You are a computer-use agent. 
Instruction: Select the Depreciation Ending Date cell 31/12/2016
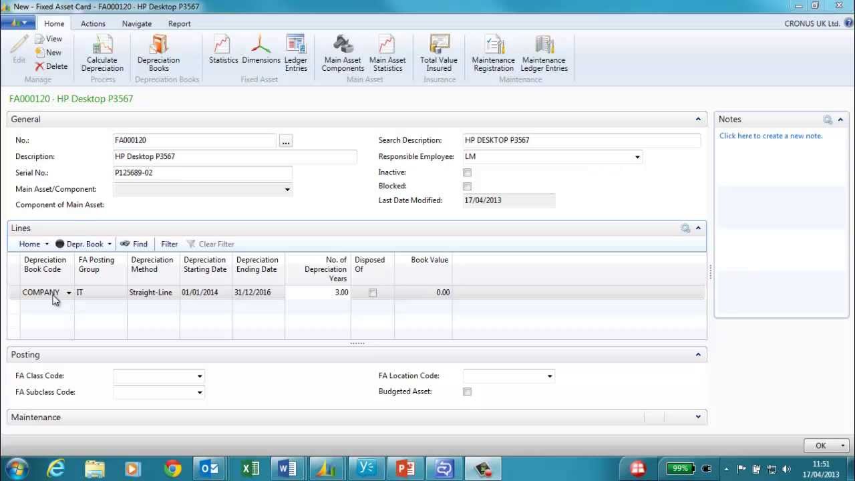coord(258,293)
